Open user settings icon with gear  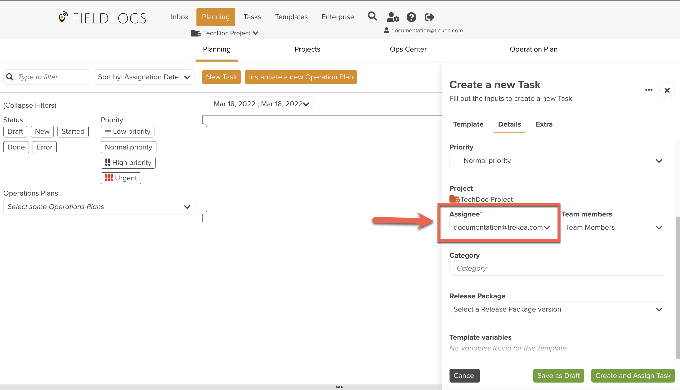(x=393, y=17)
